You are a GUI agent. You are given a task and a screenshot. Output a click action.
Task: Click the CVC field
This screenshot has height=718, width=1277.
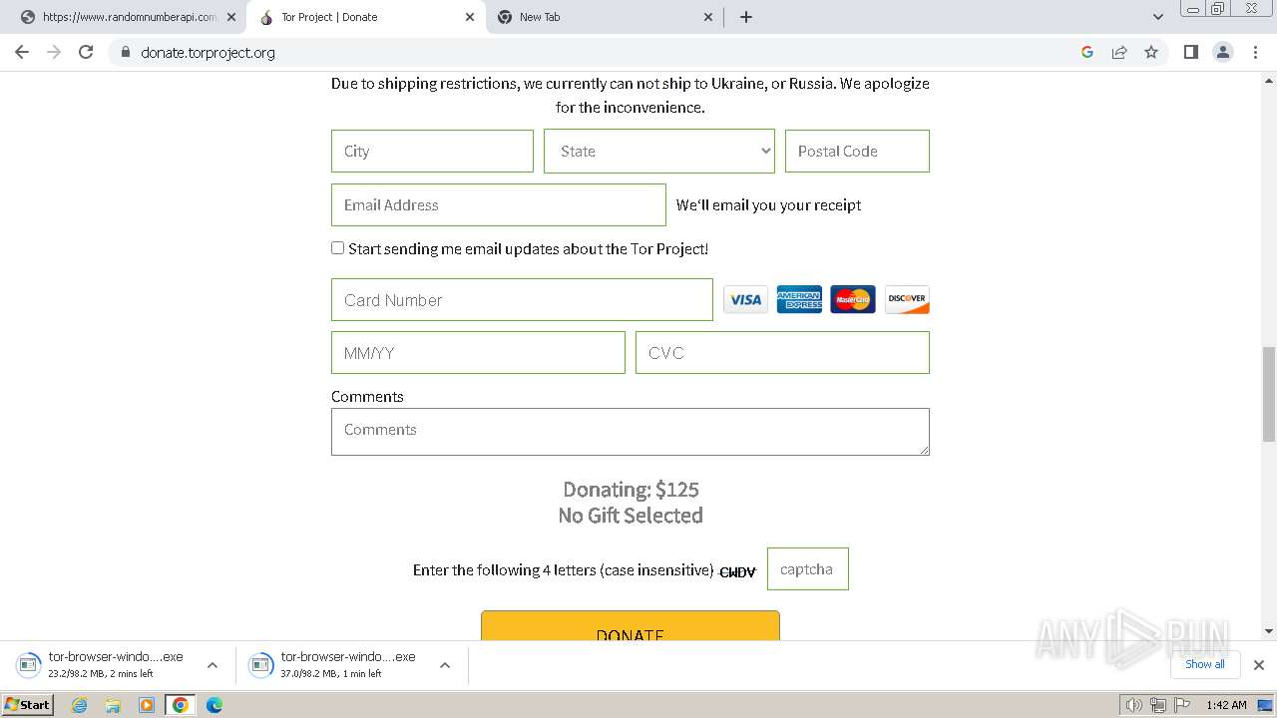[782, 352]
